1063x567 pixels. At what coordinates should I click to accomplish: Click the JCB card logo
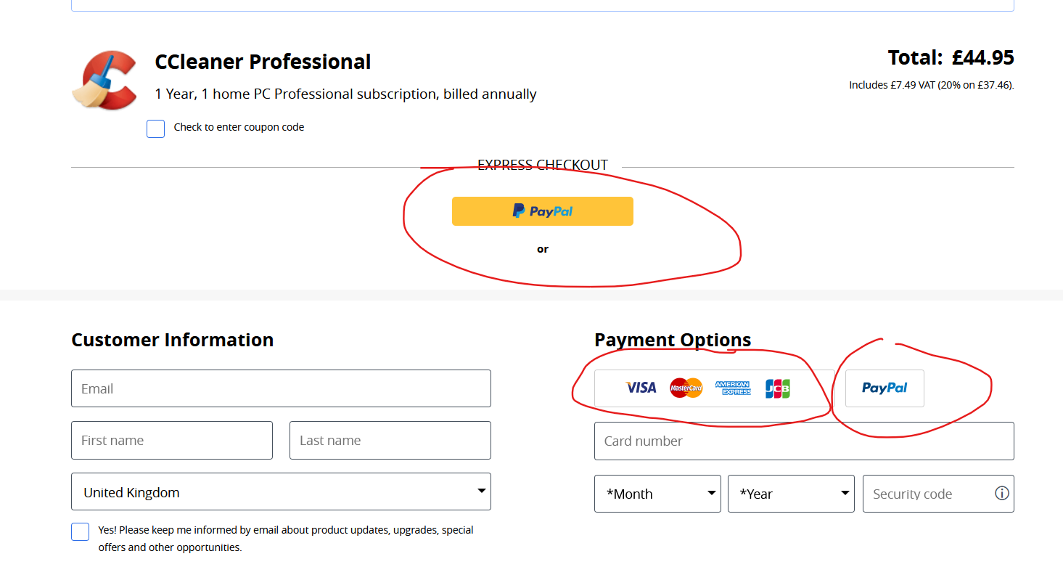[x=777, y=388]
